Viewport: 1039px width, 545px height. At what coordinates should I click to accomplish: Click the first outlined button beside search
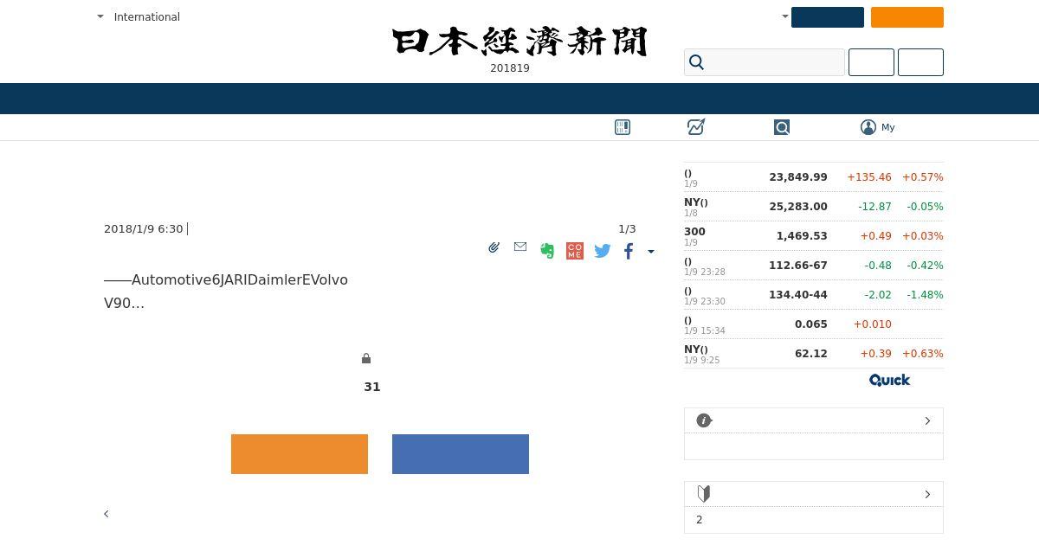pos(871,62)
